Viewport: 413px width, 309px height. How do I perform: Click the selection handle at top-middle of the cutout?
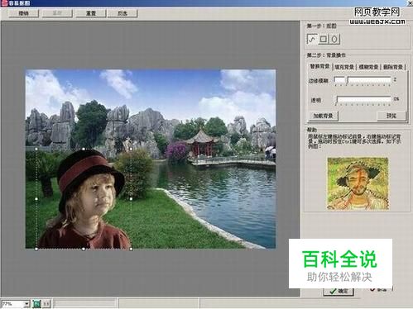[84, 149]
